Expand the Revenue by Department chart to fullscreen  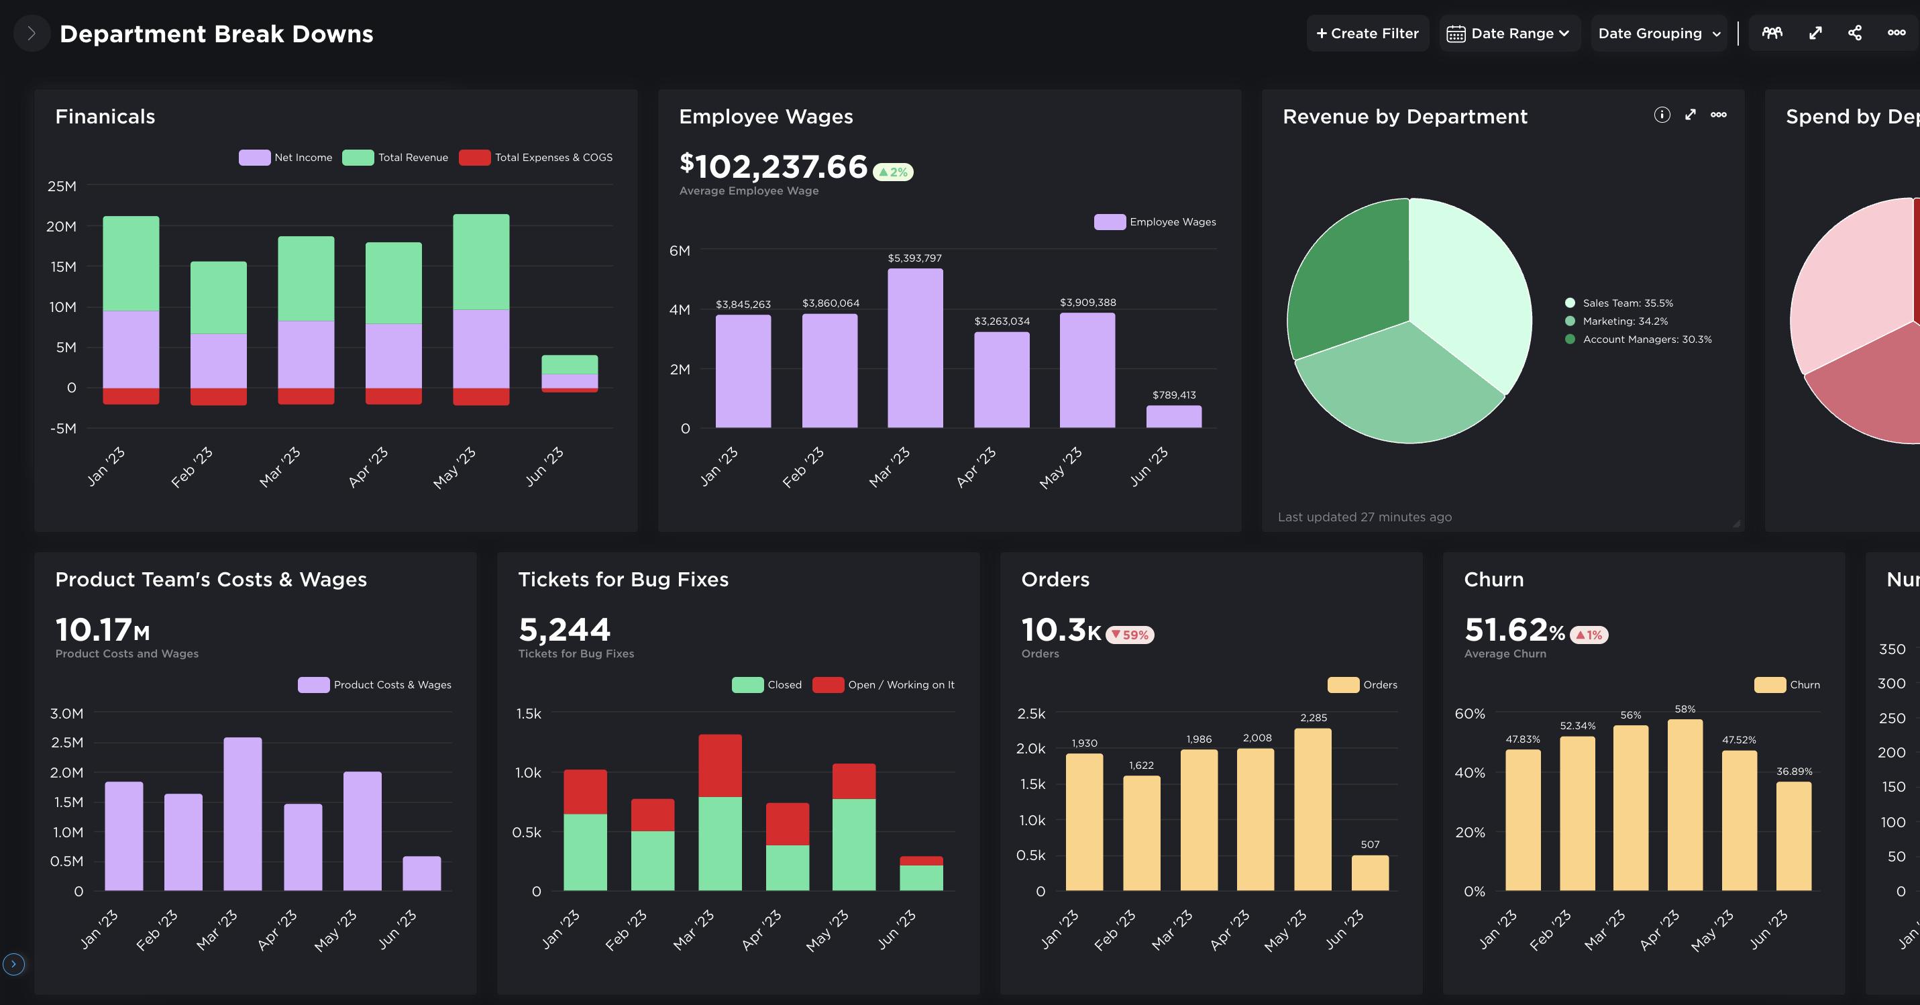pos(1690,115)
